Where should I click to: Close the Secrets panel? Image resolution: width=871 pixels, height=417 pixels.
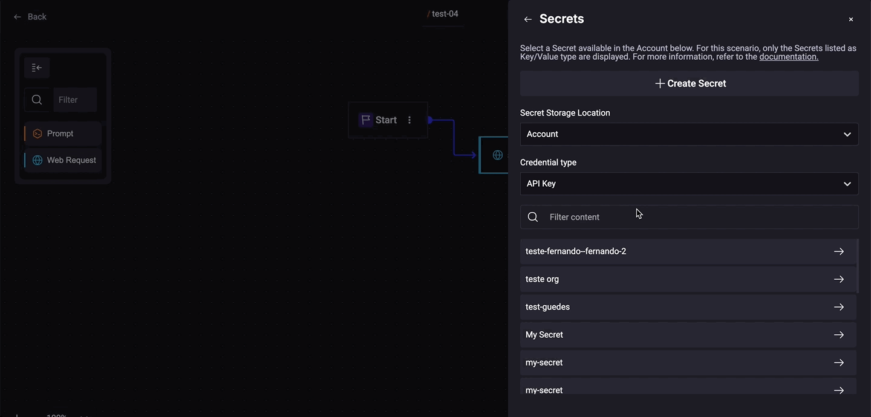[850, 19]
